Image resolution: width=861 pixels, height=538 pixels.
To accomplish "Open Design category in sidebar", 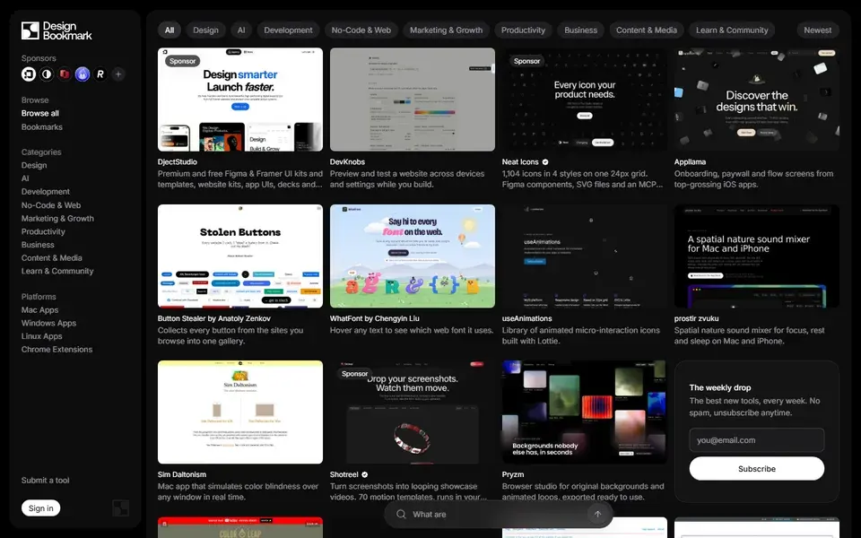I will pos(34,165).
